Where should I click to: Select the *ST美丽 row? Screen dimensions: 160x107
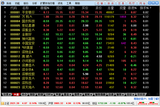pyautogui.click(x=76, y=48)
